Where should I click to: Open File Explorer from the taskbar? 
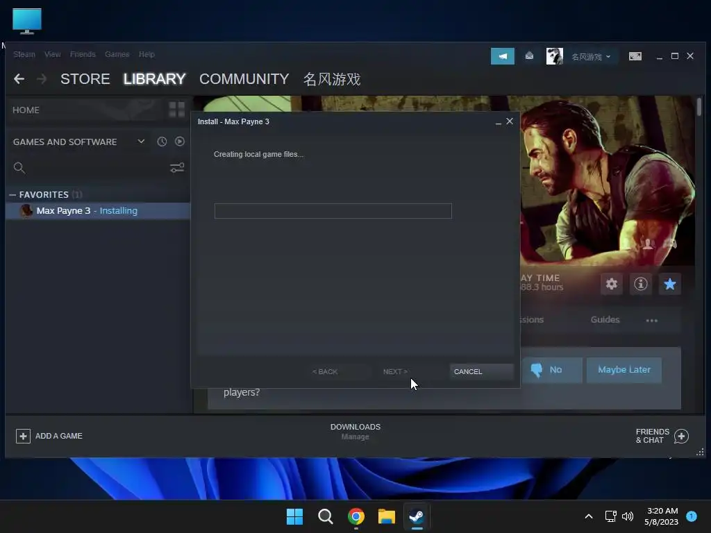(x=386, y=516)
